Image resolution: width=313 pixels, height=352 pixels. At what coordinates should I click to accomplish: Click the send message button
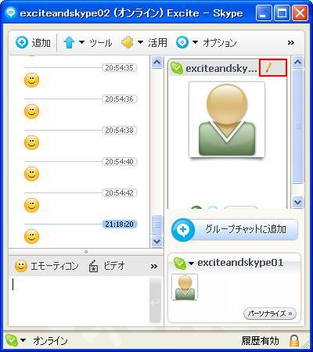pyautogui.click(x=155, y=300)
